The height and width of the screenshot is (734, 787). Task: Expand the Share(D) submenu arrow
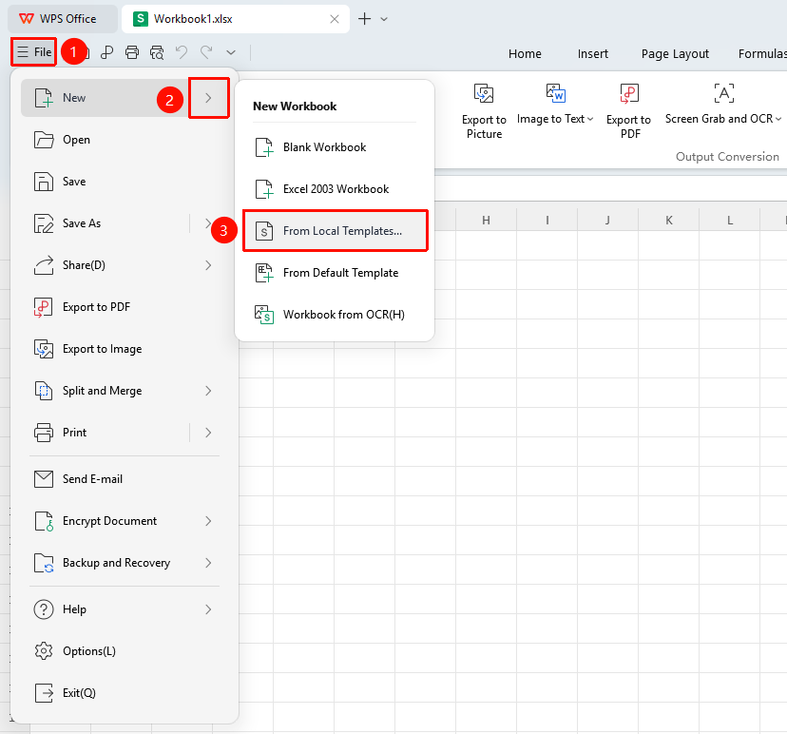(x=208, y=265)
